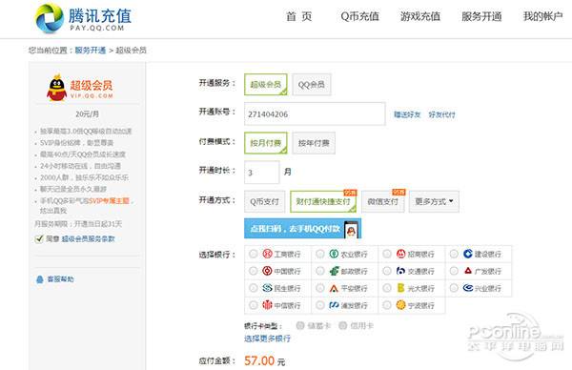Choose the 储蓄卡 card type radio
This screenshot has width=572, height=370.
[x=300, y=325]
